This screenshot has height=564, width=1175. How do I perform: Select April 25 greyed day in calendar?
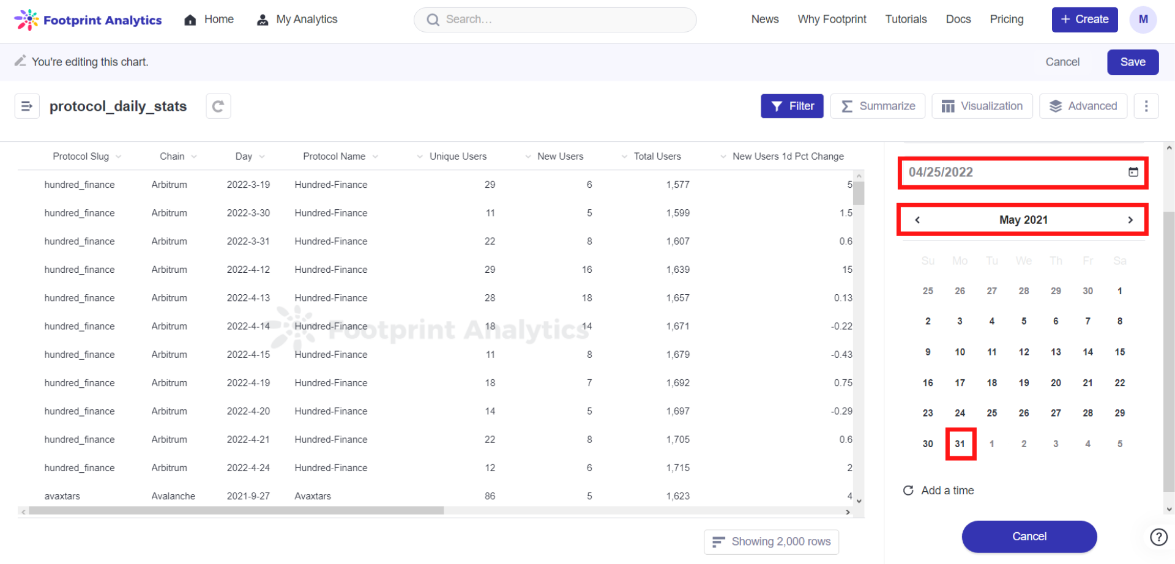coord(928,291)
